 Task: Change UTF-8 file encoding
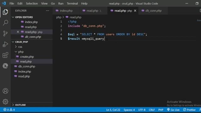click(x=142, y=110)
